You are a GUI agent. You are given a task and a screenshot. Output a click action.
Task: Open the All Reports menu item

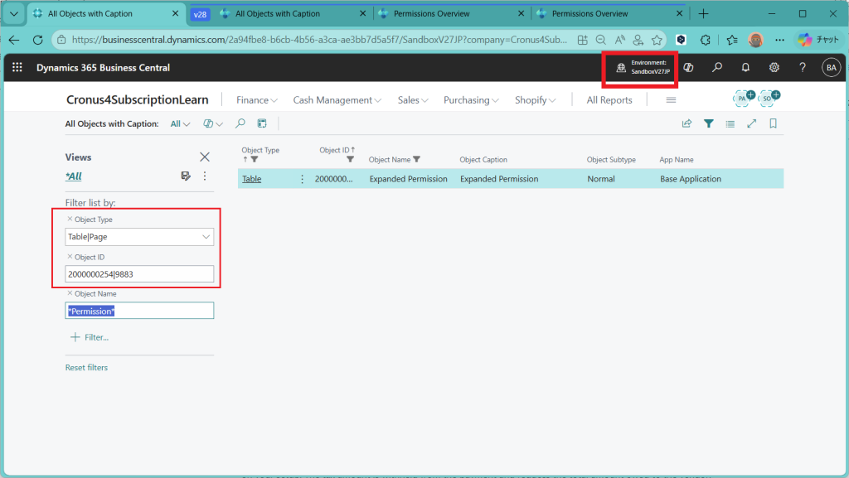[609, 100]
